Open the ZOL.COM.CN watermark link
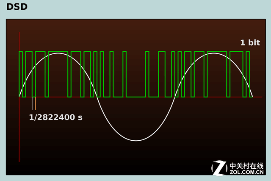 (246, 173)
